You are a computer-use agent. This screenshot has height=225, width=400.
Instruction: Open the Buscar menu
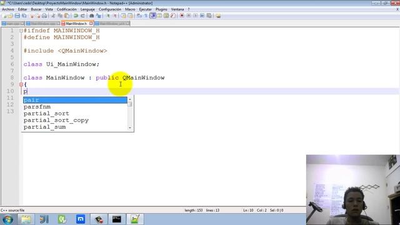[36, 9]
